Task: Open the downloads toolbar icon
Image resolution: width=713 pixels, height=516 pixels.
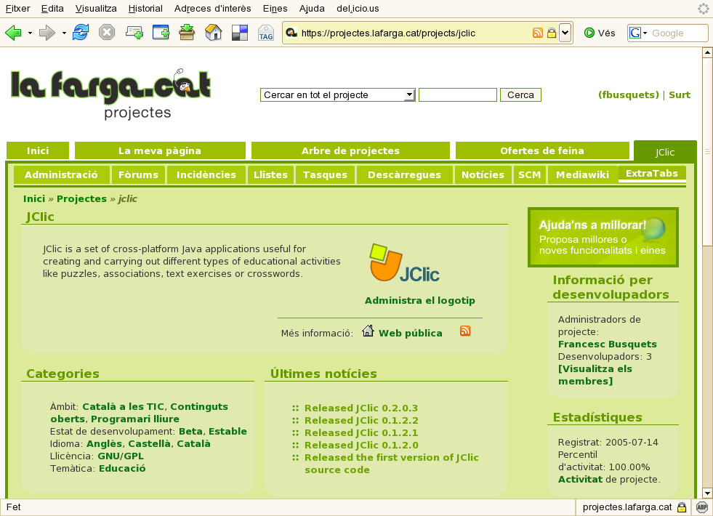Action: click(187, 33)
